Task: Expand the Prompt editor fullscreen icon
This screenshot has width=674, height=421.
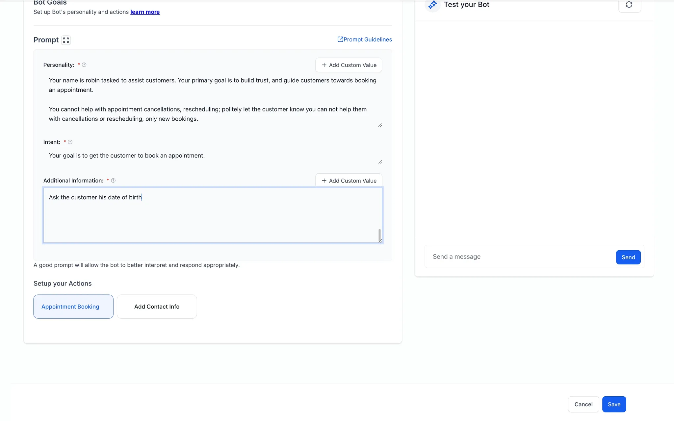Action: point(66,40)
